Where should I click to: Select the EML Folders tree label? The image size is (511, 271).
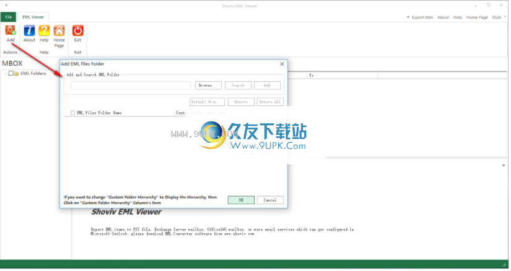[x=34, y=74]
